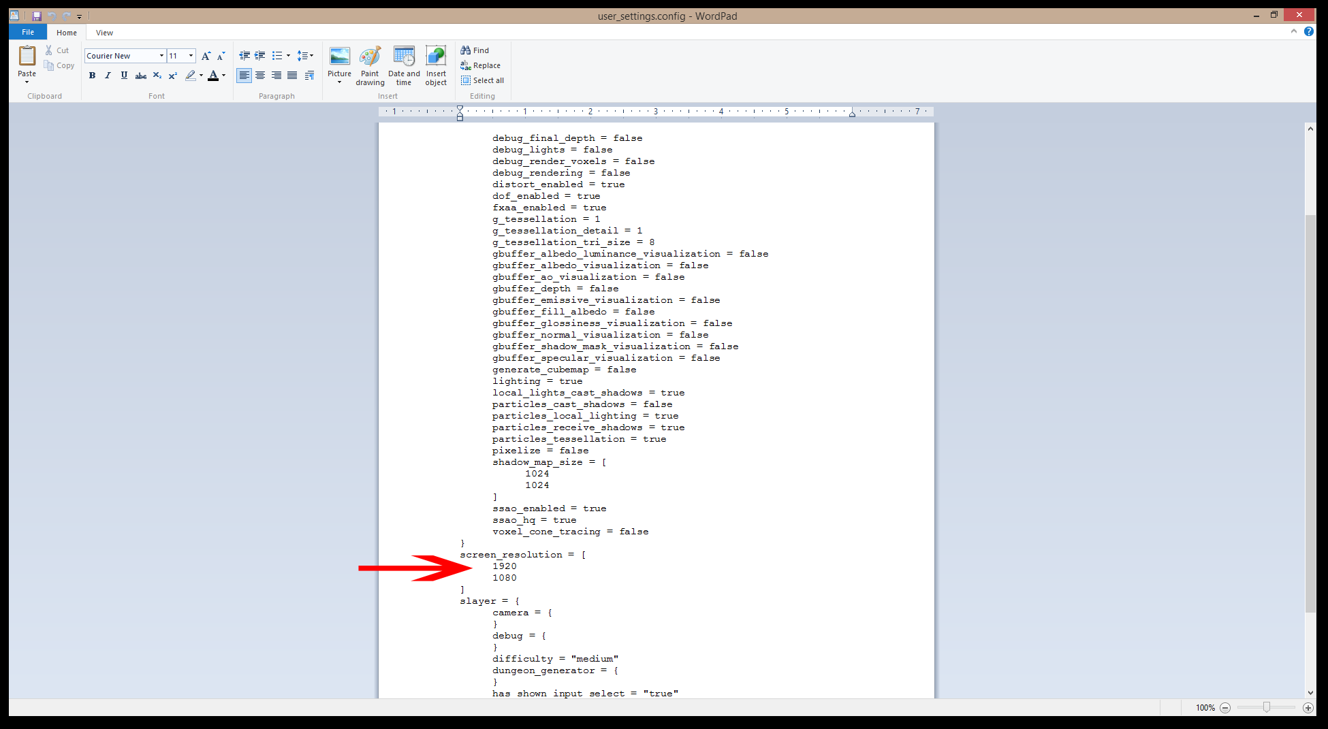This screenshot has width=1328, height=729.
Task: Open the line spacing dropdown arrow
Action: 312,56
